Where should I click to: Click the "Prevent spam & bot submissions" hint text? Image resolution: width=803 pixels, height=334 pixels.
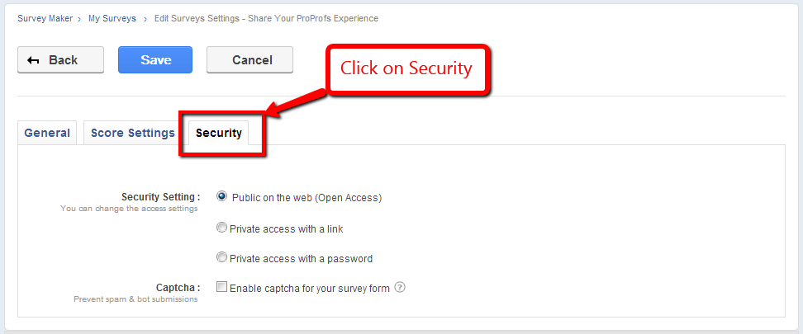135,299
